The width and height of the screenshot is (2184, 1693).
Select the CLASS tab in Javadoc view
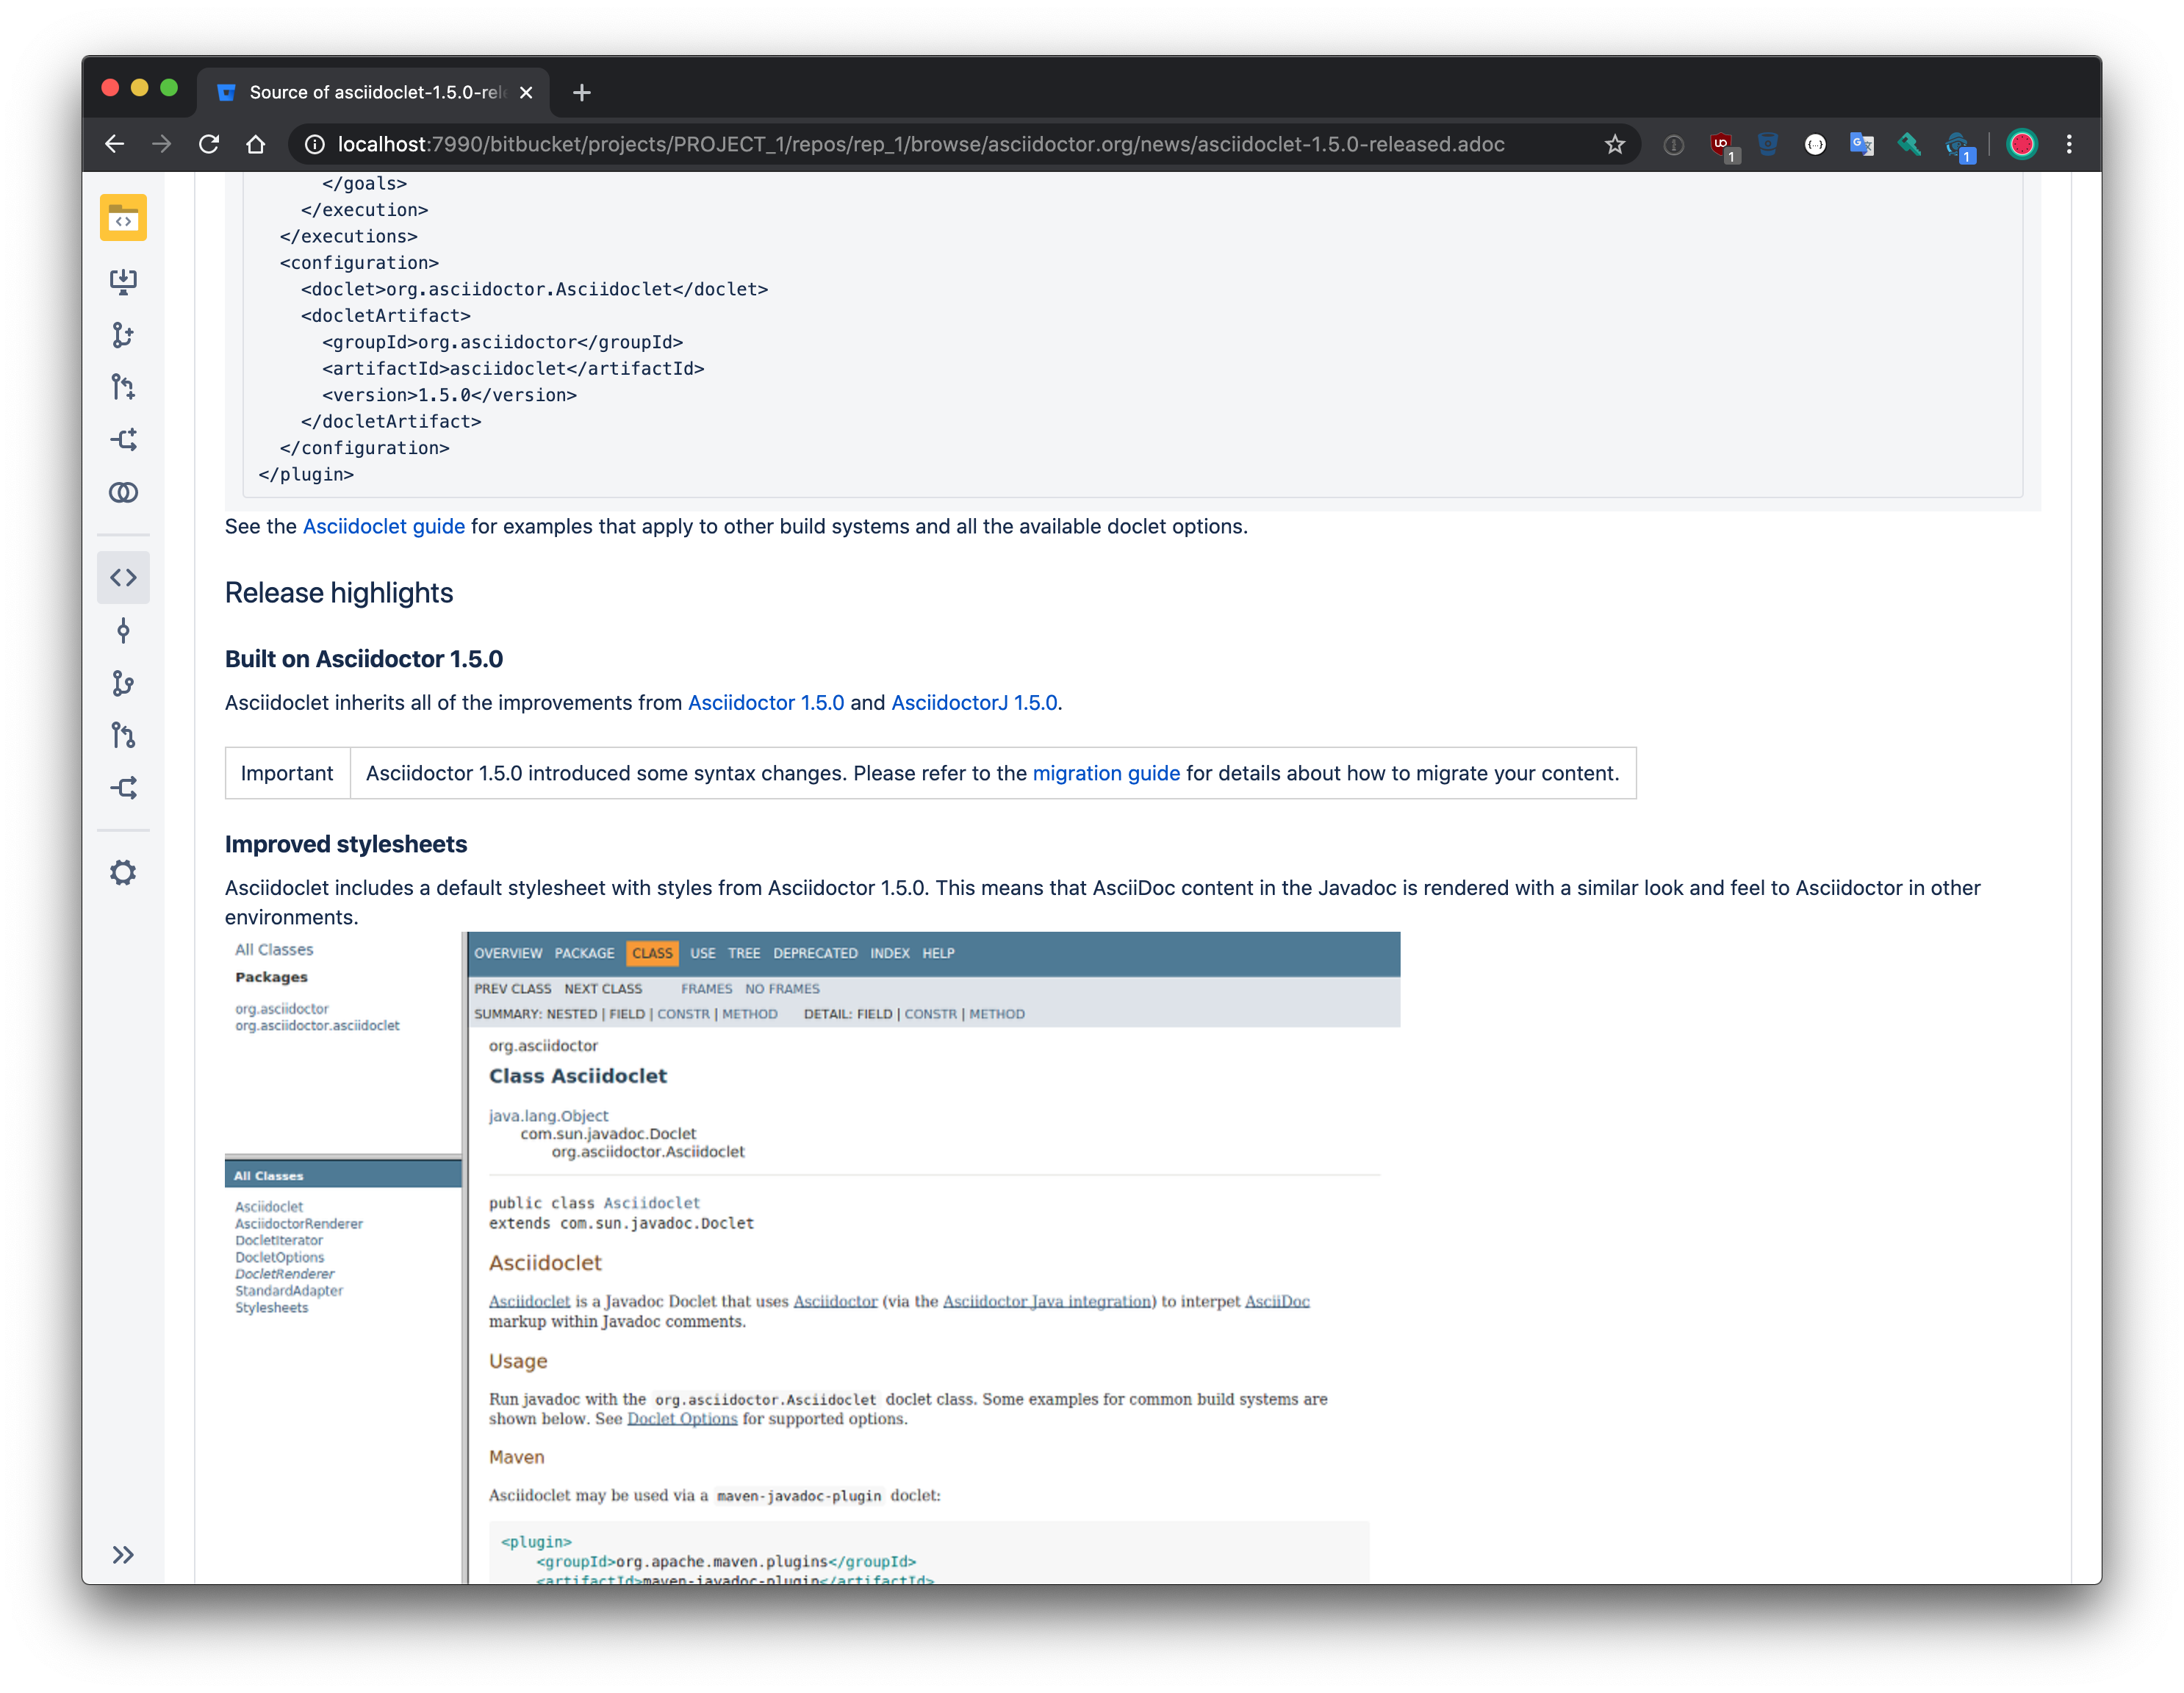tap(650, 954)
